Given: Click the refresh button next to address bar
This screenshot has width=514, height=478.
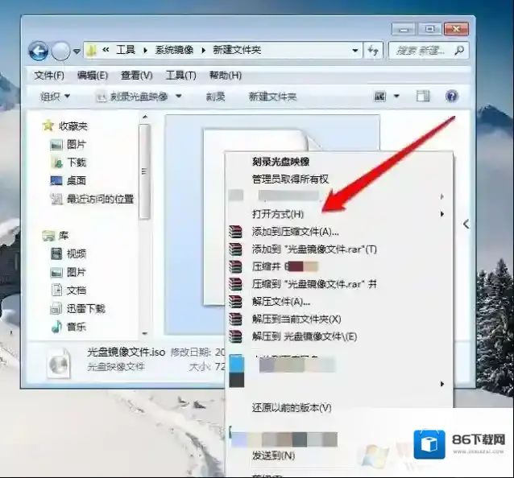Looking at the screenshot, I should 373,51.
